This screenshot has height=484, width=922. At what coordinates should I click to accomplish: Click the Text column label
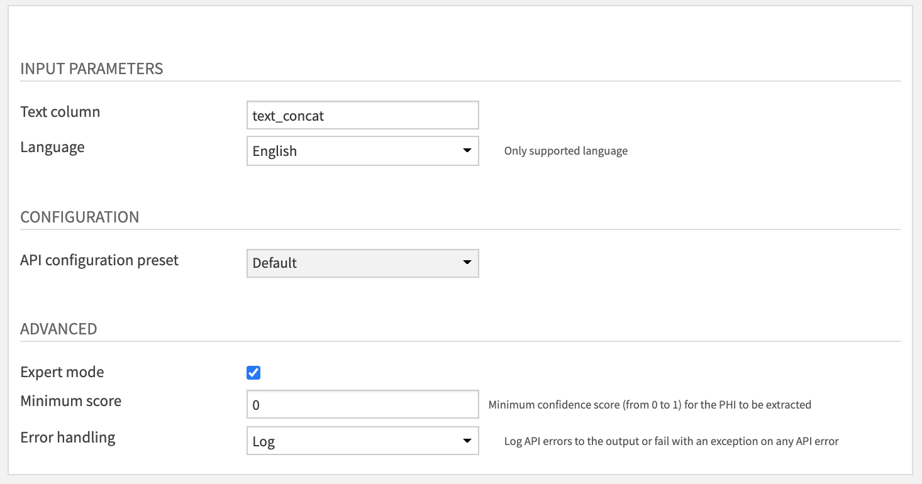click(60, 112)
